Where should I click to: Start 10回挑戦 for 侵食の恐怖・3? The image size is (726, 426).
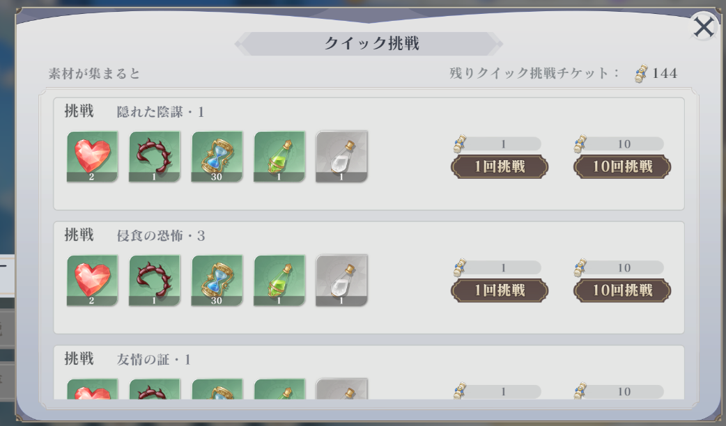click(x=622, y=290)
